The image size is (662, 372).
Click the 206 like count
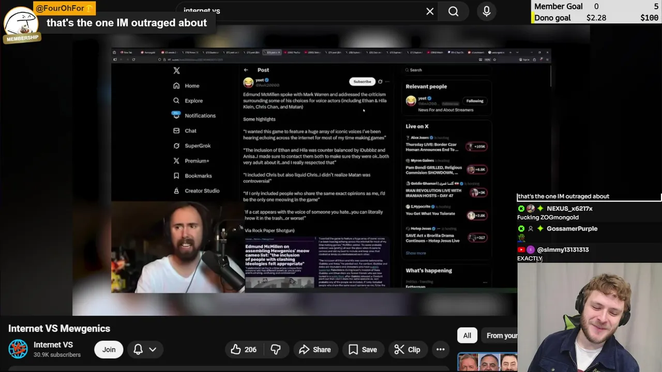click(250, 350)
